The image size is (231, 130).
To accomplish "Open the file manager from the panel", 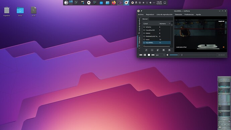I will pyautogui.click(x=107, y=3).
